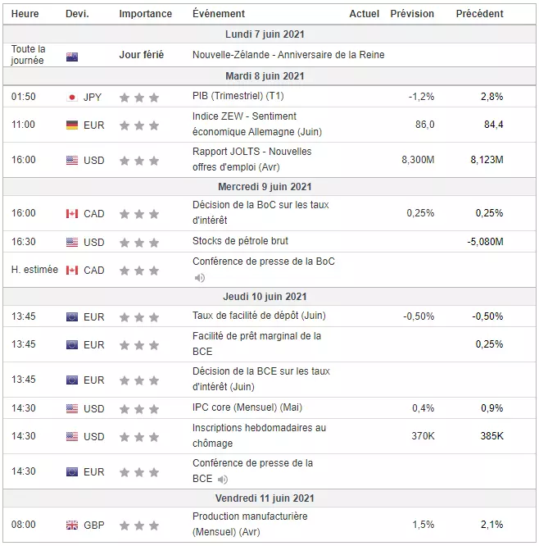Viewport: 539px width, 546px height.
Task: Click importance stars for PIB Trimestriel row
Action: point(139,98)
